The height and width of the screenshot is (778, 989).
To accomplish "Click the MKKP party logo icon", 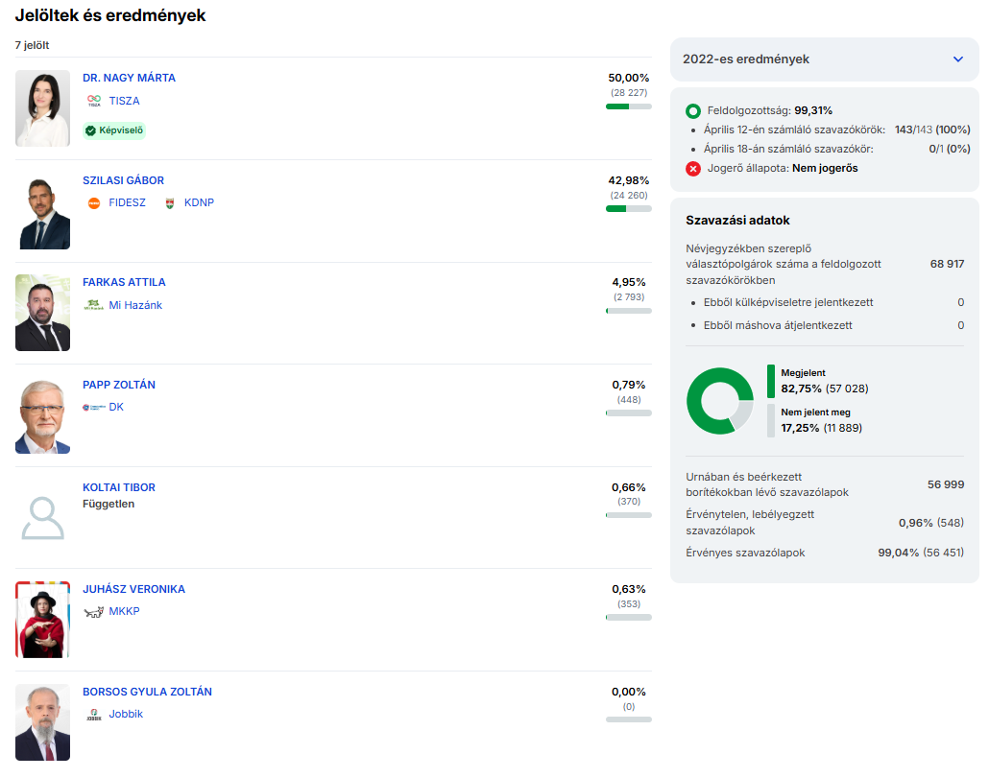I will 93,612.
